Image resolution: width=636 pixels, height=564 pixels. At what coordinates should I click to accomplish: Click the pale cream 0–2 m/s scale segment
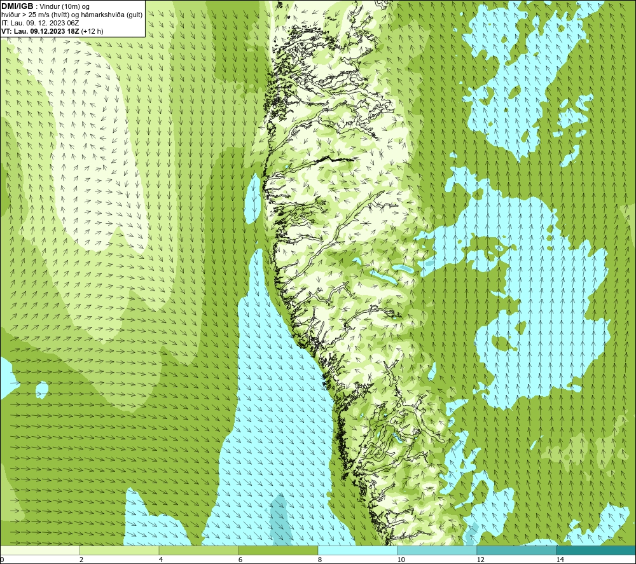point(39,550)
